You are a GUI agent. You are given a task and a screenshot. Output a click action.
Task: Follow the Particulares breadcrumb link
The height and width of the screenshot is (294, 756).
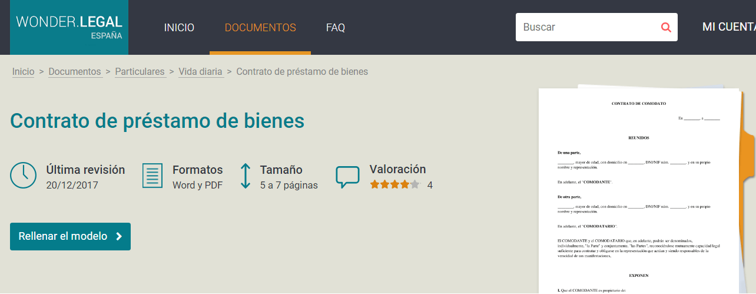click(x=140, y=72)
